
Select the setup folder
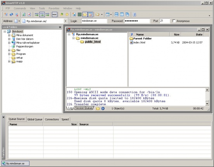(19, 58)
